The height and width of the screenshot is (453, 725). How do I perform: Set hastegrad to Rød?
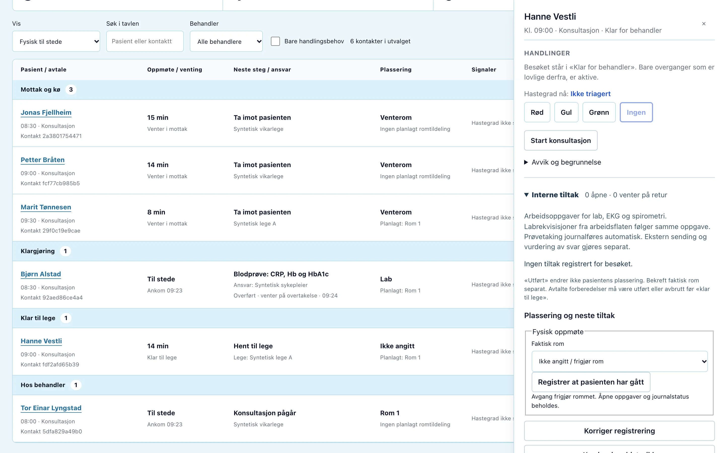537,112
